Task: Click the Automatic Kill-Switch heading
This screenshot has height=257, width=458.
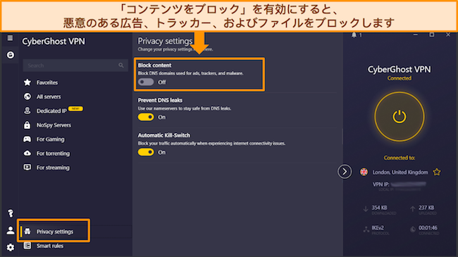Action: pos(164,135)
